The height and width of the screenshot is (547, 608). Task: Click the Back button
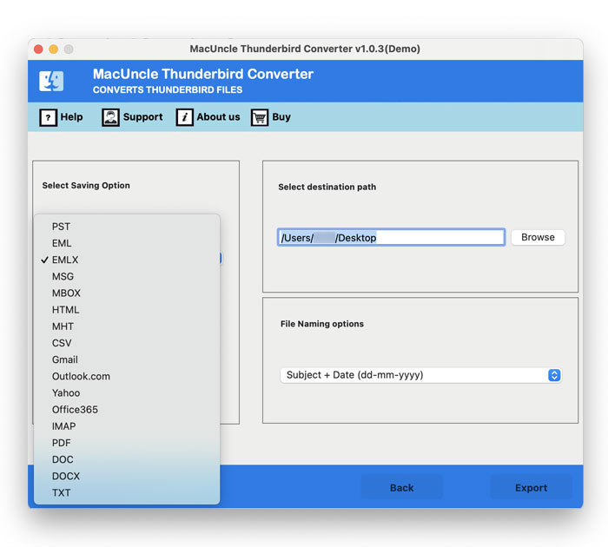[x=401, y=488]
